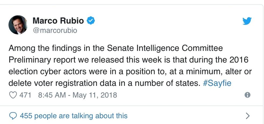Open the Marco Rubio display name
Image resolution: width=264 pixels, height=124 pixels.
(58, 21)
